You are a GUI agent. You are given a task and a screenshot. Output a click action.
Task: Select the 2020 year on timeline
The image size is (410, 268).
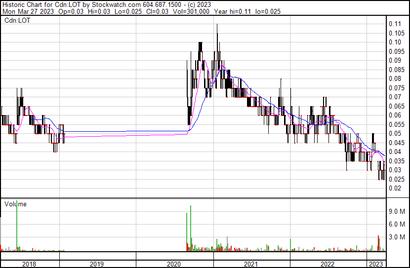point(174,264)
